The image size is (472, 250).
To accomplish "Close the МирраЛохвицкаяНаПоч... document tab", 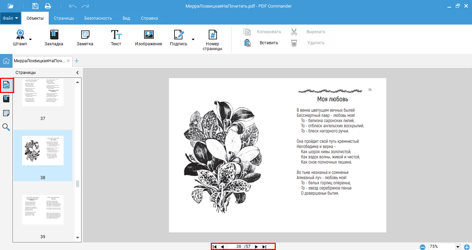I will point(68,61).
